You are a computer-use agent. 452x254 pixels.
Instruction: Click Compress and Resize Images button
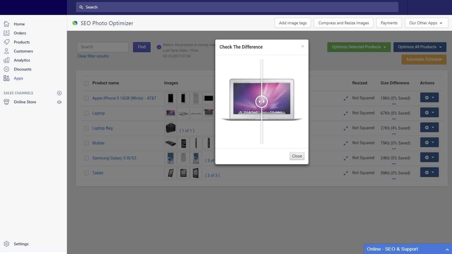(x=344, y=23)
